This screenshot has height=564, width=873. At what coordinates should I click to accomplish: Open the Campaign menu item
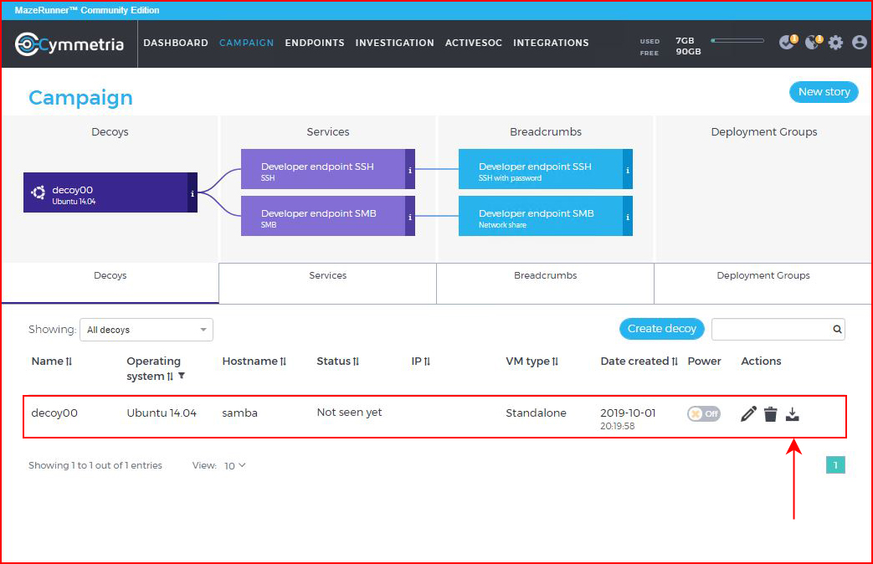tap(247, 43)
